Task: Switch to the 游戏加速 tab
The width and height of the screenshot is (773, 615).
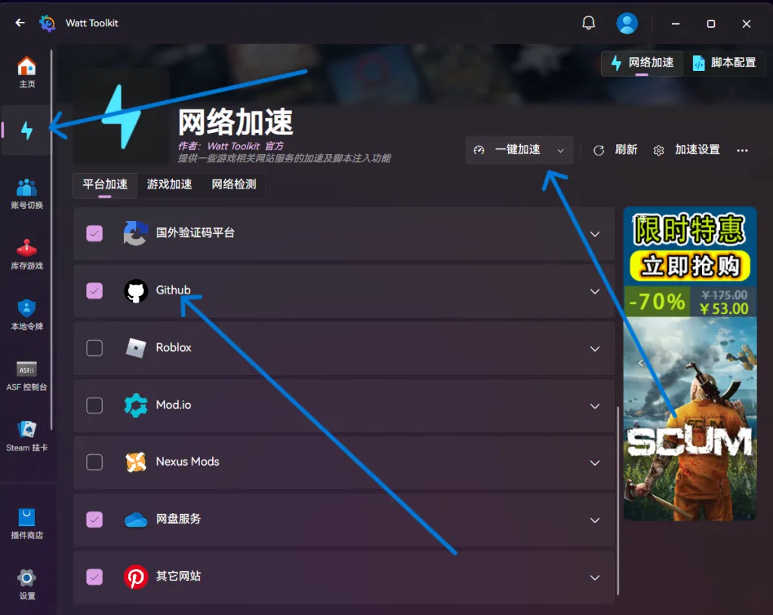Action: (169, 185)
